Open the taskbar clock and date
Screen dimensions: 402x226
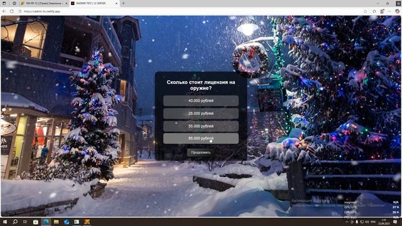[x=384, y=222]
